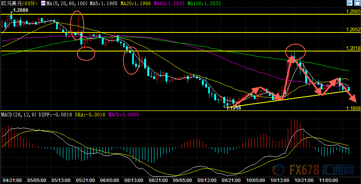This screenshot has height=184, width=361.
Task: Click the magenta MACD value label
Action: 112,115
